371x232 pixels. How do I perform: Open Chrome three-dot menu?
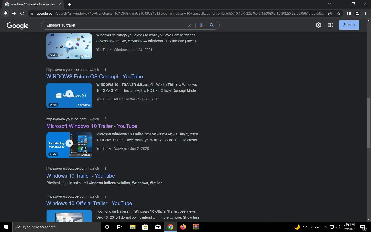pos(365,13)
